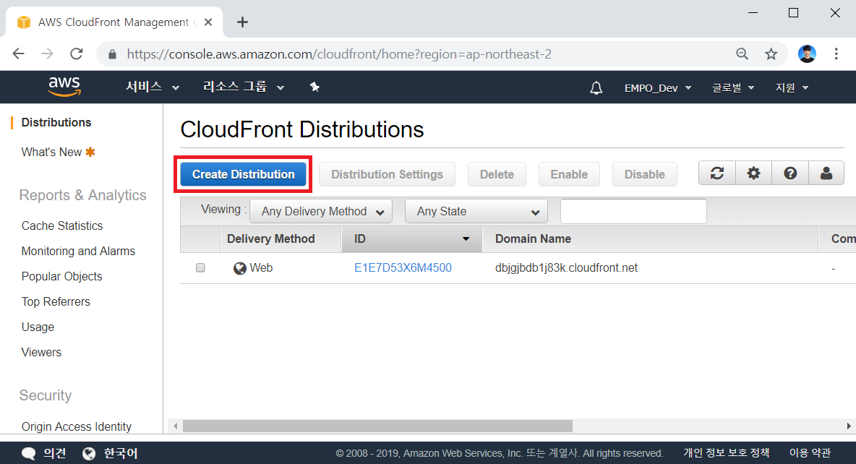Screen dimensions: 856x464
Task: Click the person icon button in the toolbar
Action: click(x=826, y=173)
